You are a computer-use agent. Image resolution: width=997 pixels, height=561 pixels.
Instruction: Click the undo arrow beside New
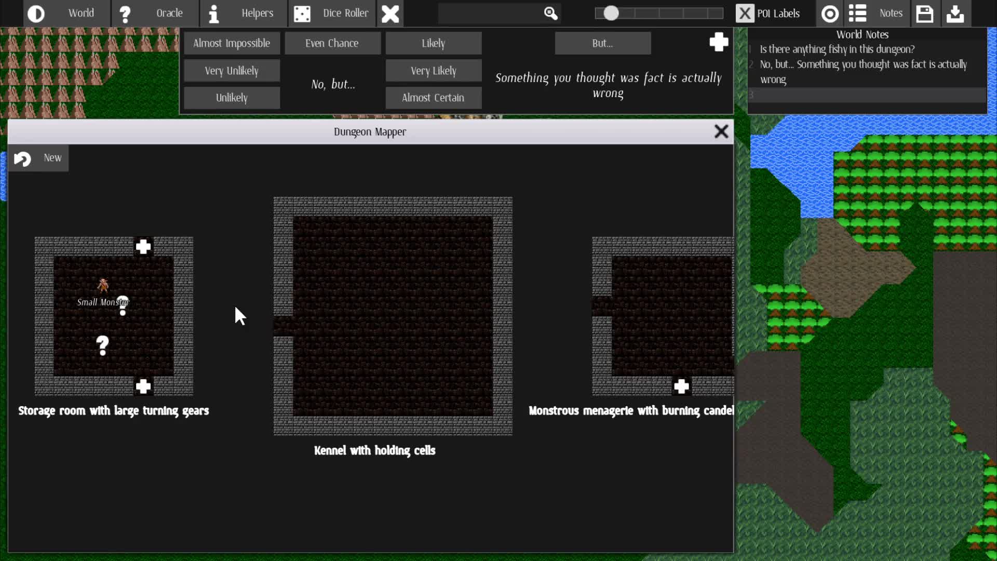click(22, 158)
